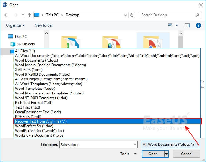Click the Back navigation arrow
The width and height of the screenshot is (206, 162).
point(7,15)
